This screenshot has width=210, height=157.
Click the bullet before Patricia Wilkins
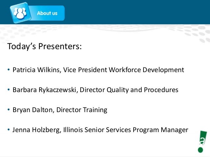(9, 69)
